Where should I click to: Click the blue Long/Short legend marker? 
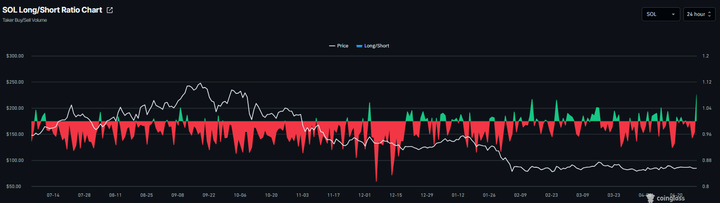coord(359,46)
